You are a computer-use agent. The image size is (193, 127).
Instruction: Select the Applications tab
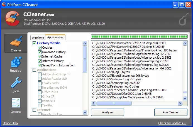point(55,37)
